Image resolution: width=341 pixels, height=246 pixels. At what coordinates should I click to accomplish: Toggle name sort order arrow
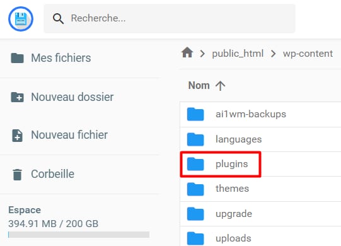click(x=220, y=86)
